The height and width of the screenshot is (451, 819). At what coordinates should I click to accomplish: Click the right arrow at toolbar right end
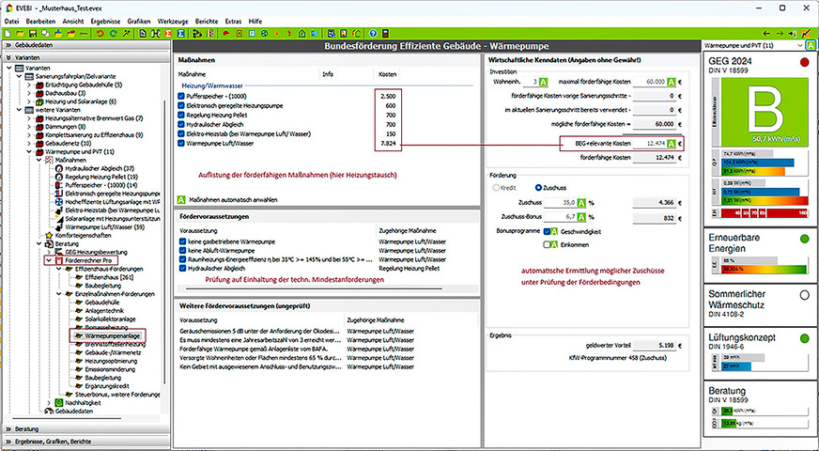point(780,34)
